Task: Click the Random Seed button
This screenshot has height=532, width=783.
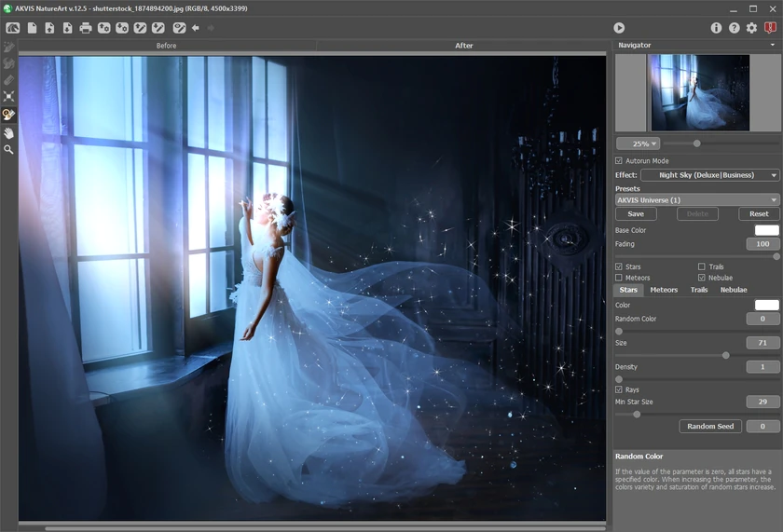Action: point(710,426)
